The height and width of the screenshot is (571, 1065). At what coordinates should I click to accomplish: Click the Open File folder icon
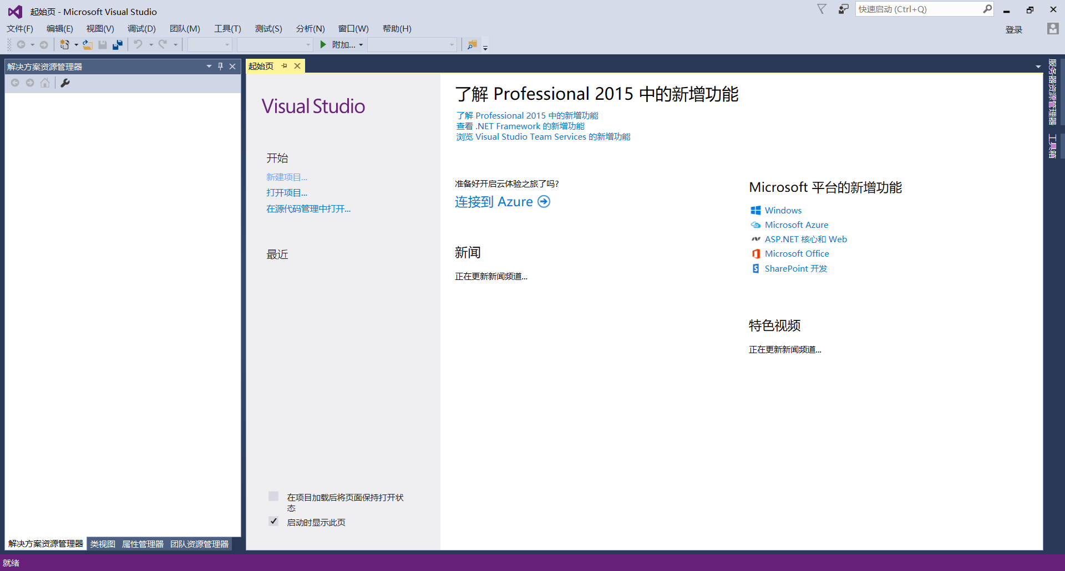click(x=88, y=45)
